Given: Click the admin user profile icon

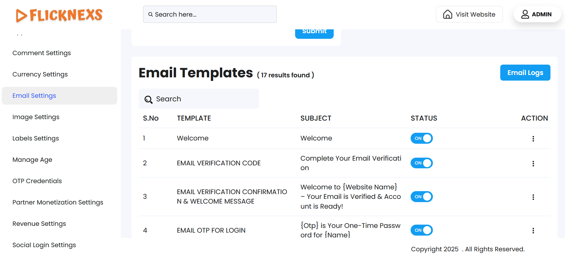Looking at the screenshot, I should pos(525,14).
